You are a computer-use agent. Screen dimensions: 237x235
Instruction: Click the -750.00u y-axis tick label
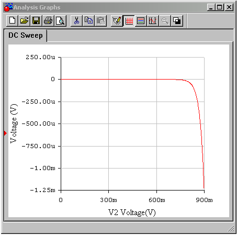38,146
